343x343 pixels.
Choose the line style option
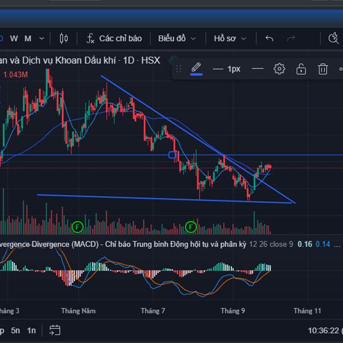point(257,69)
